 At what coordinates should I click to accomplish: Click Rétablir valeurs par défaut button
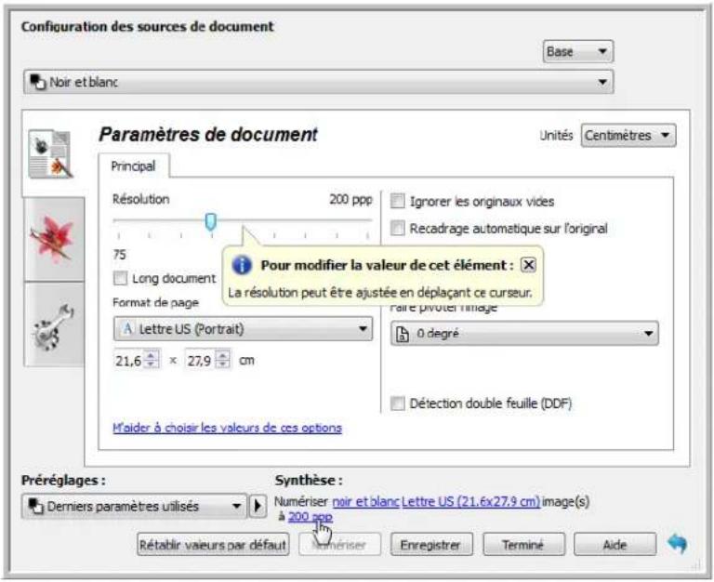coord(213,545)
